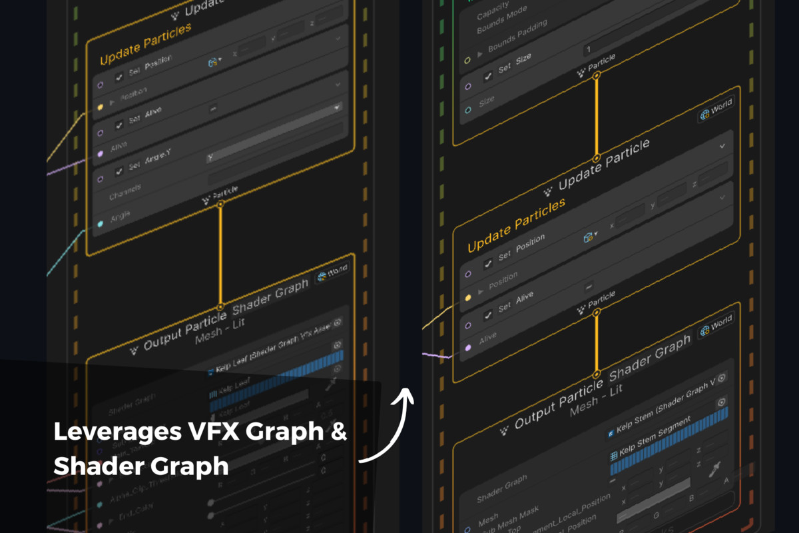Image resolution: width=799 pixels, height=533 pixels.
Task: Uncheck Set Size checkbox in right graph
Action: [488, 76]
